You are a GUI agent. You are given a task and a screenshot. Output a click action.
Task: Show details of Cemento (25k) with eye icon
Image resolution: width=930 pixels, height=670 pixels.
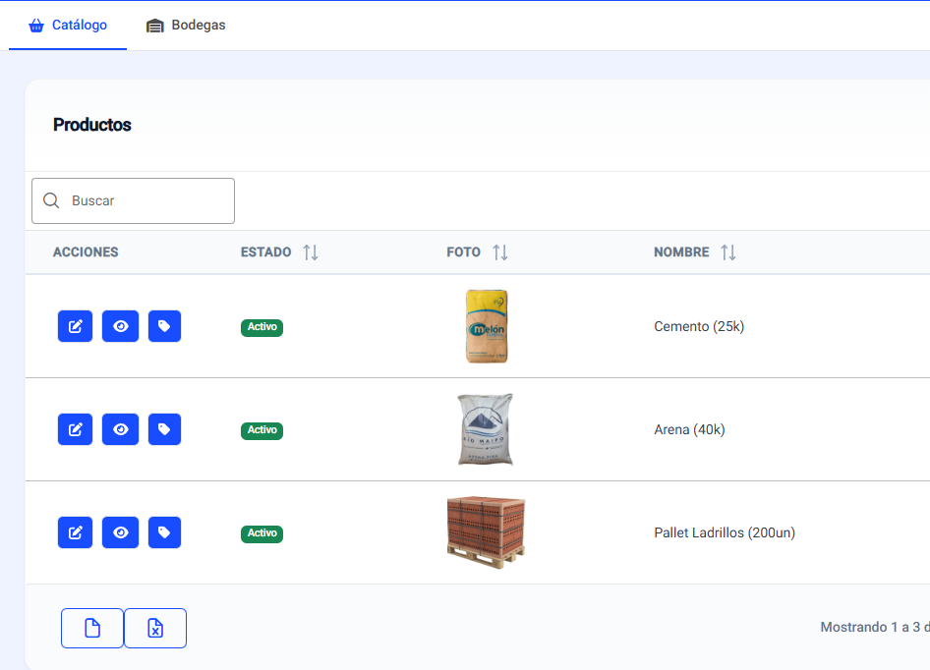tap(120, 326)
